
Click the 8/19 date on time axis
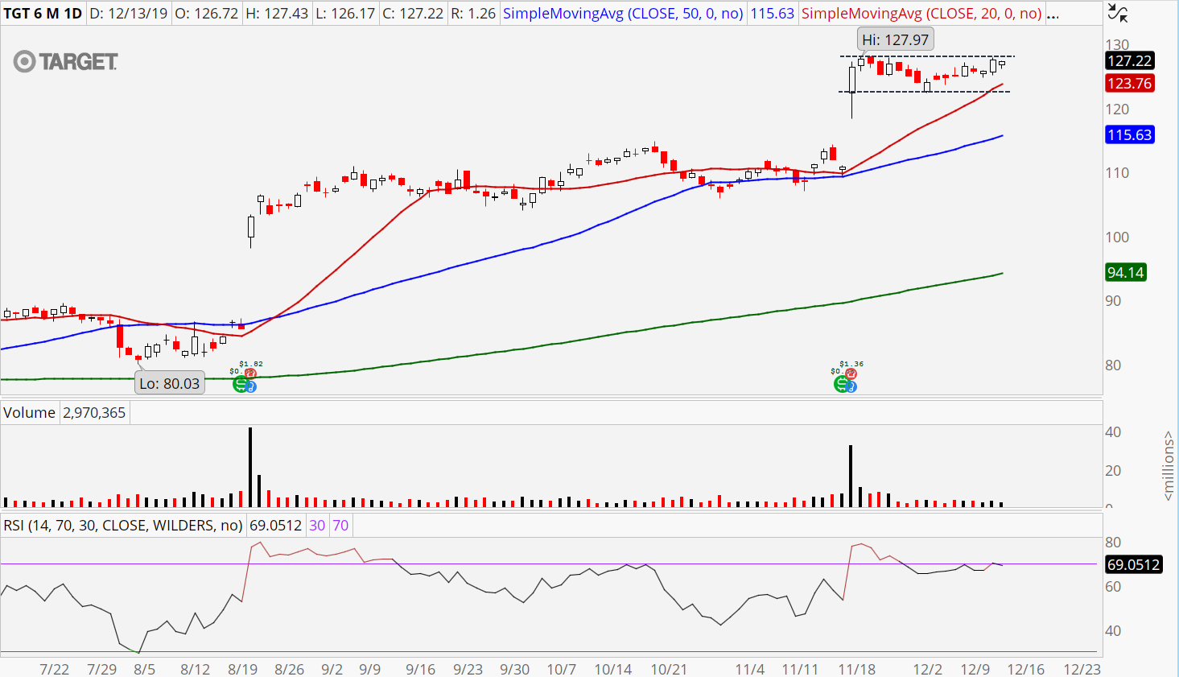(243, 669)
